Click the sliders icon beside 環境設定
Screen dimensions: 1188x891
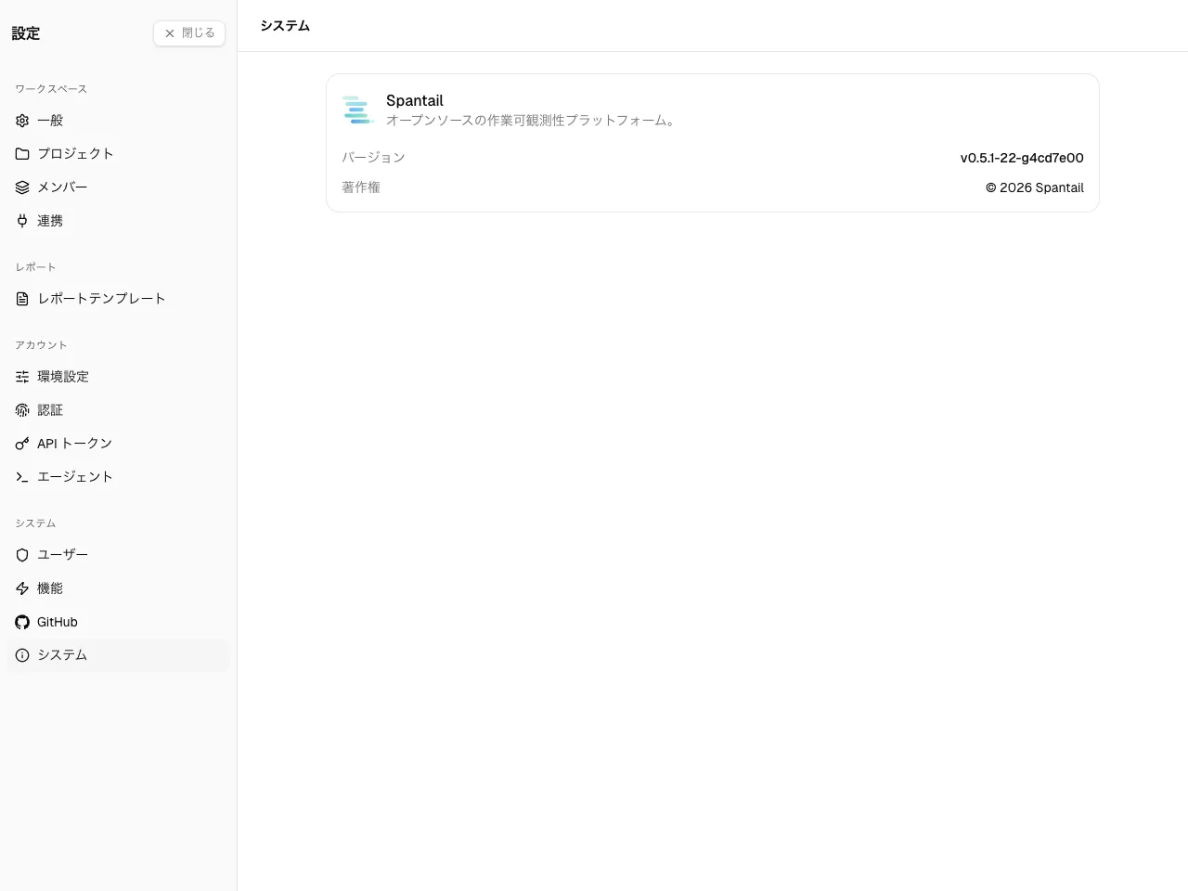(x=22, y=377)
